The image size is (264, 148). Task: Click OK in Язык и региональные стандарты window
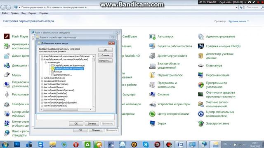tap(80, 130)
